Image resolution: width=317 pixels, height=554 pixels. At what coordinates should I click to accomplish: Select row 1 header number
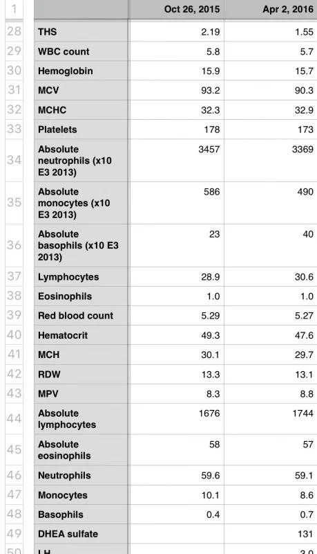tap(14, 8)
